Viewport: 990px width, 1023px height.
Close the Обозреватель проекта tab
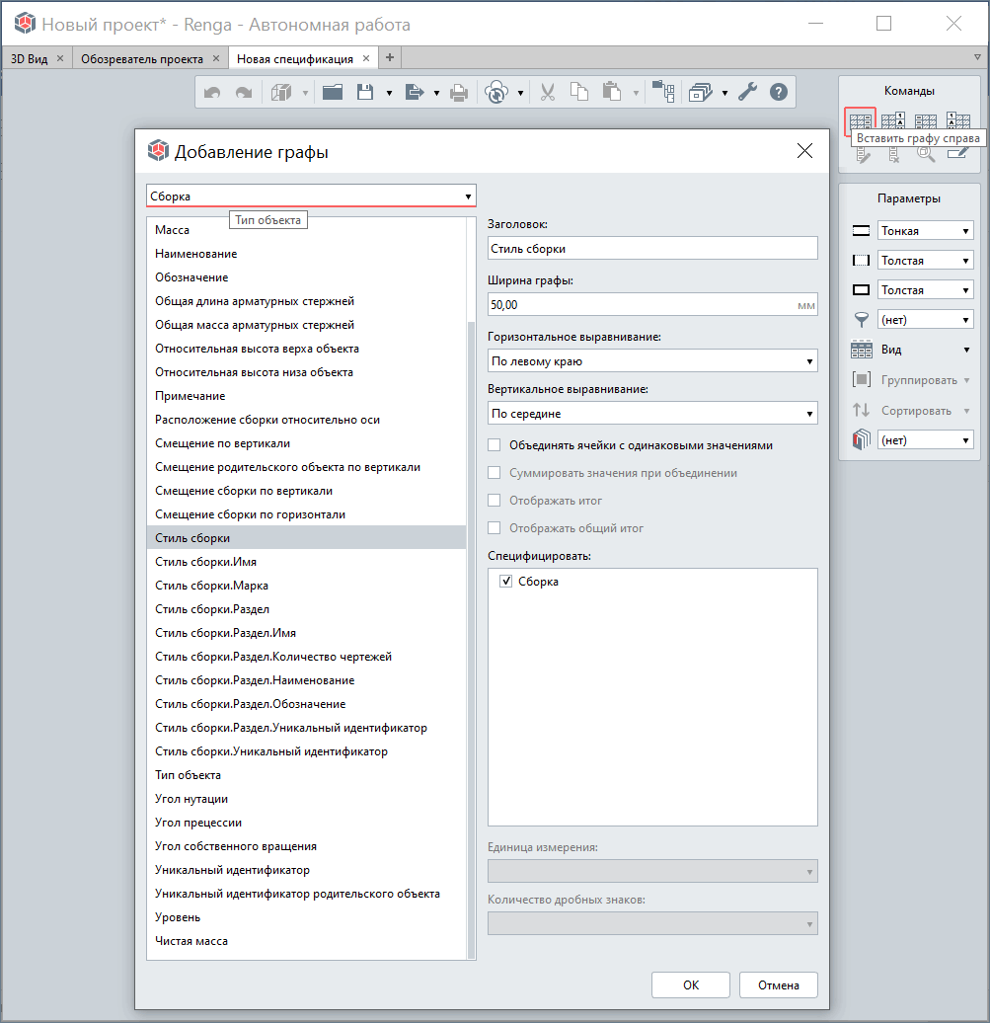216,58
